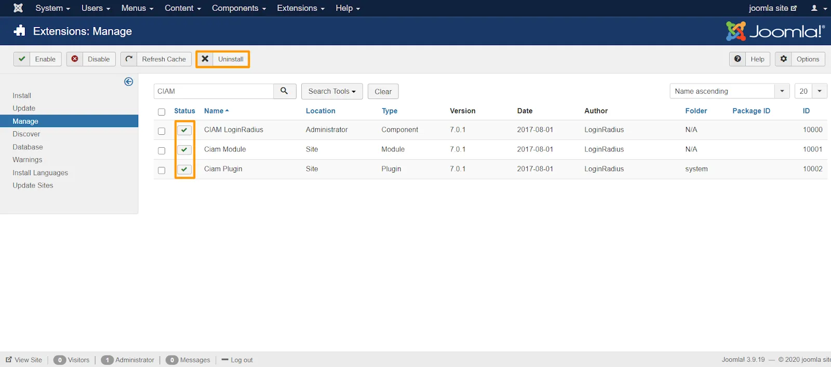Toggle status of CIAM LoginRadius component
Viewport: 831px width, 367px height.
(184, 130)
